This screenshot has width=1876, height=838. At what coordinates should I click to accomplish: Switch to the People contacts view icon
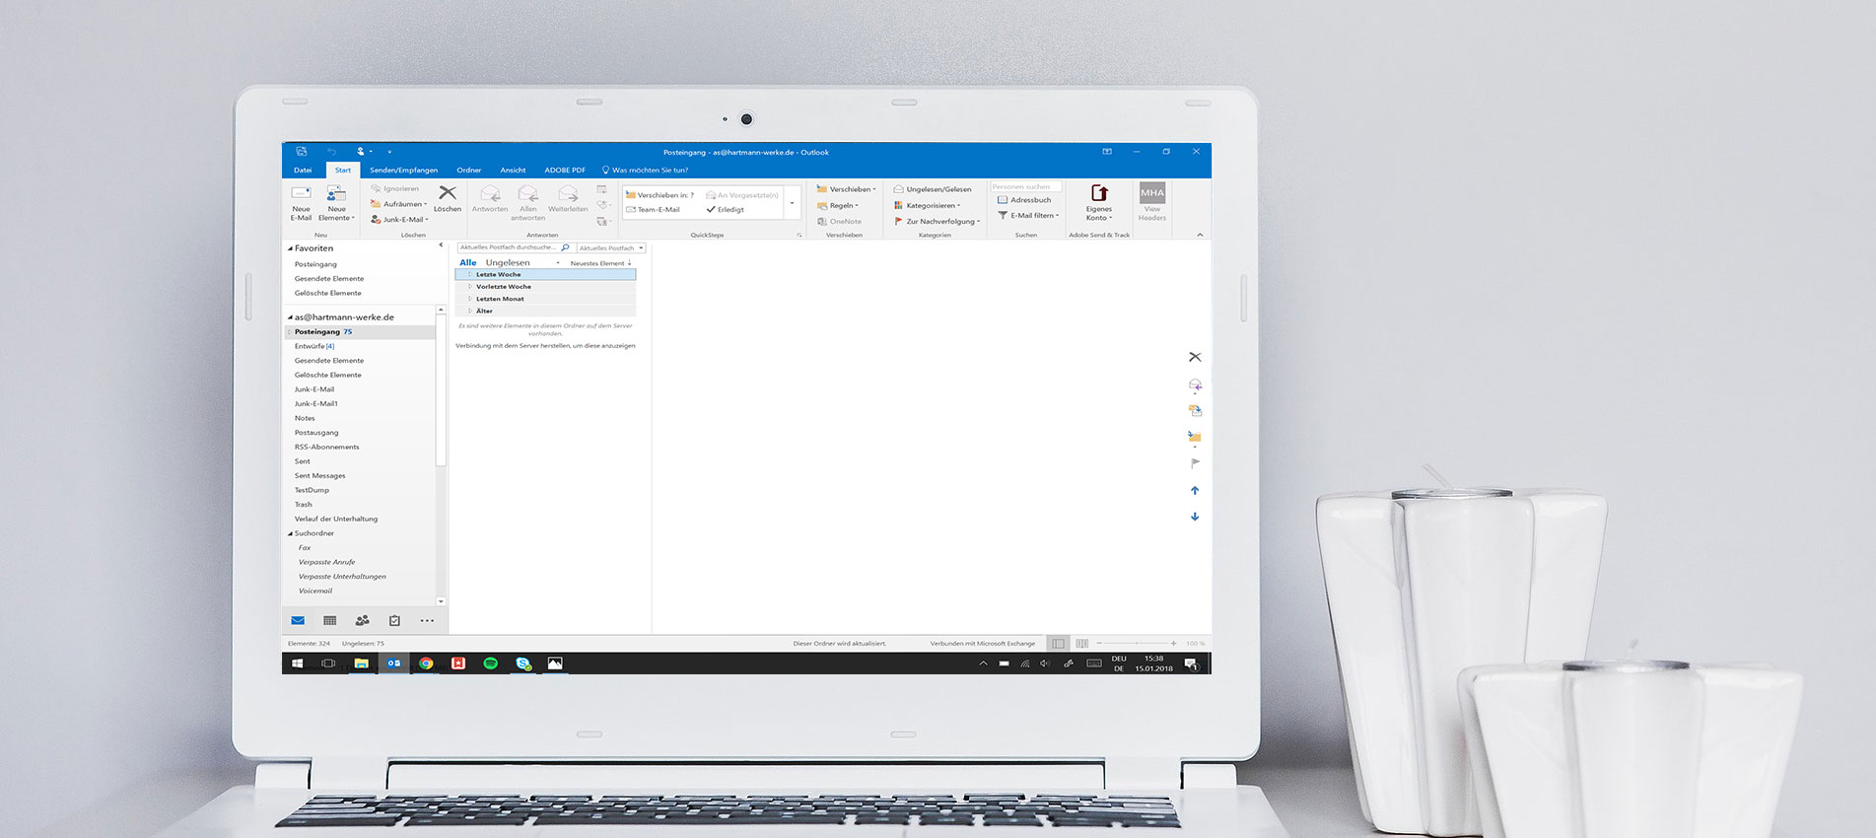362,620
